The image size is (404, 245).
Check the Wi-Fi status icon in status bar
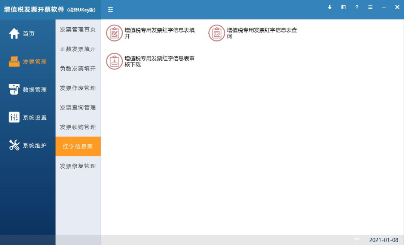click(357, 240)
